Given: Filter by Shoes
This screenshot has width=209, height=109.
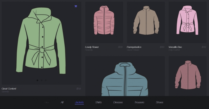Looking at the screenshot, I should (x=160, y=102).
